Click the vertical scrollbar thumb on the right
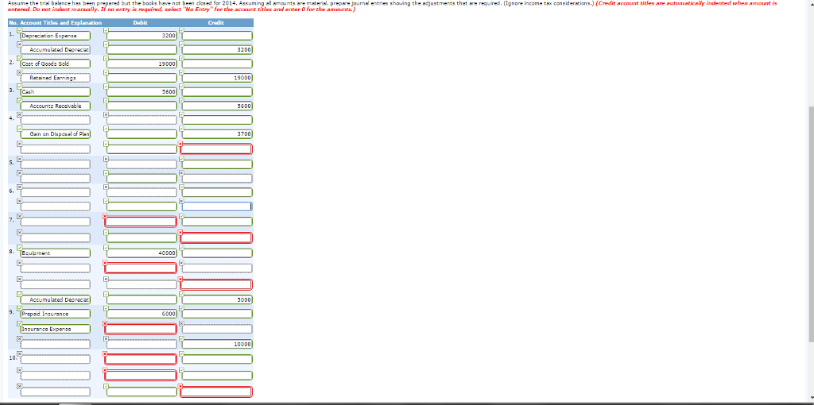814x405 pixels. (x=811, y=225)
